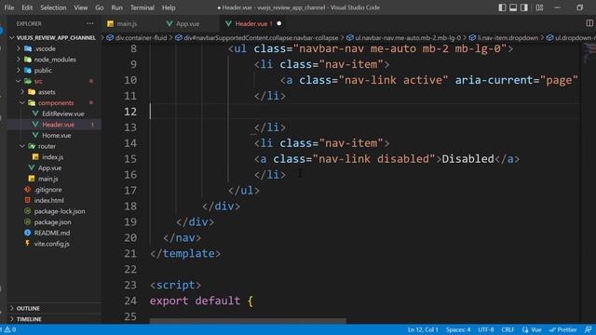Viewport: 596px width, 335px height.
Task: Click the unsaved dot on Header.vue tab
Action: pyautogui.click(x=279, y=23)
